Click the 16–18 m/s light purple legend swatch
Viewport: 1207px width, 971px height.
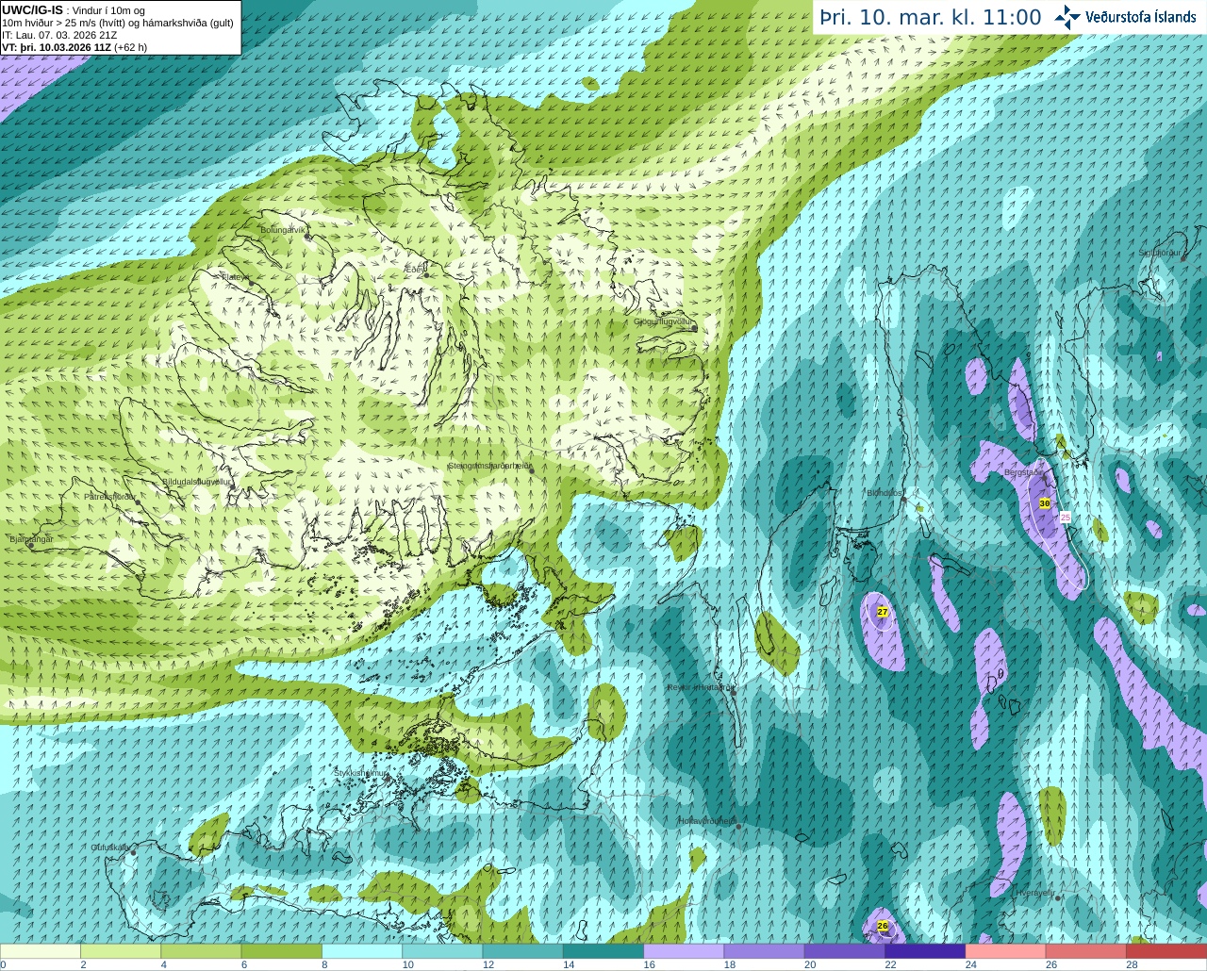684,951
